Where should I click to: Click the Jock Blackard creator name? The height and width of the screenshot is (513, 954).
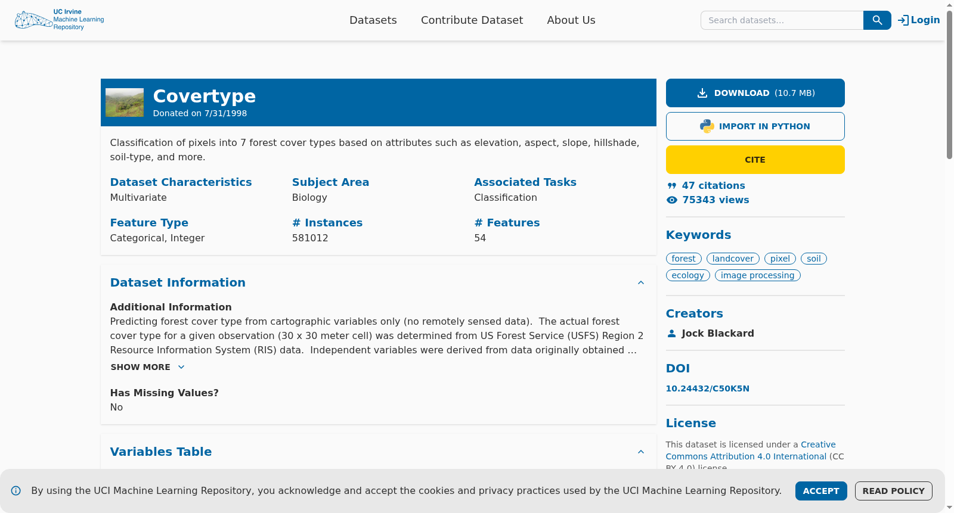point(718,334)
